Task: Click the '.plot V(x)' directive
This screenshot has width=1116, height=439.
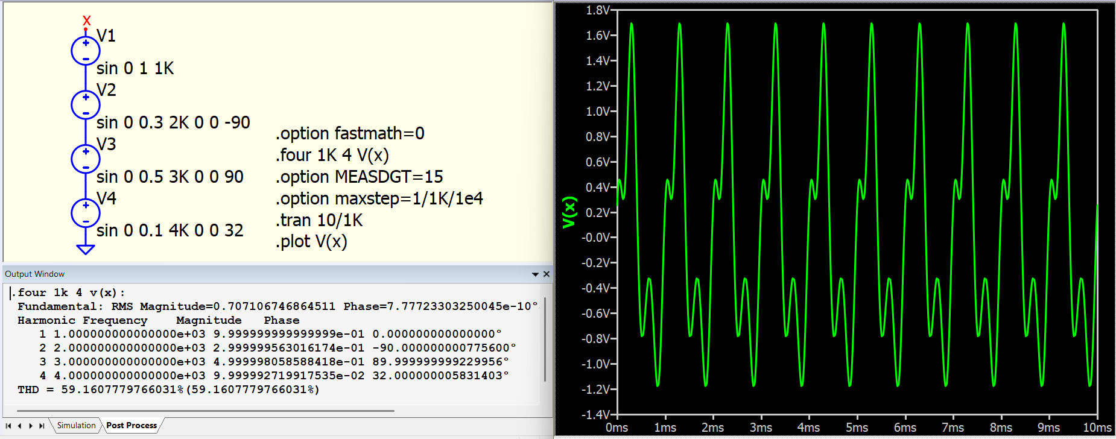Action: (x=312, y=241)
